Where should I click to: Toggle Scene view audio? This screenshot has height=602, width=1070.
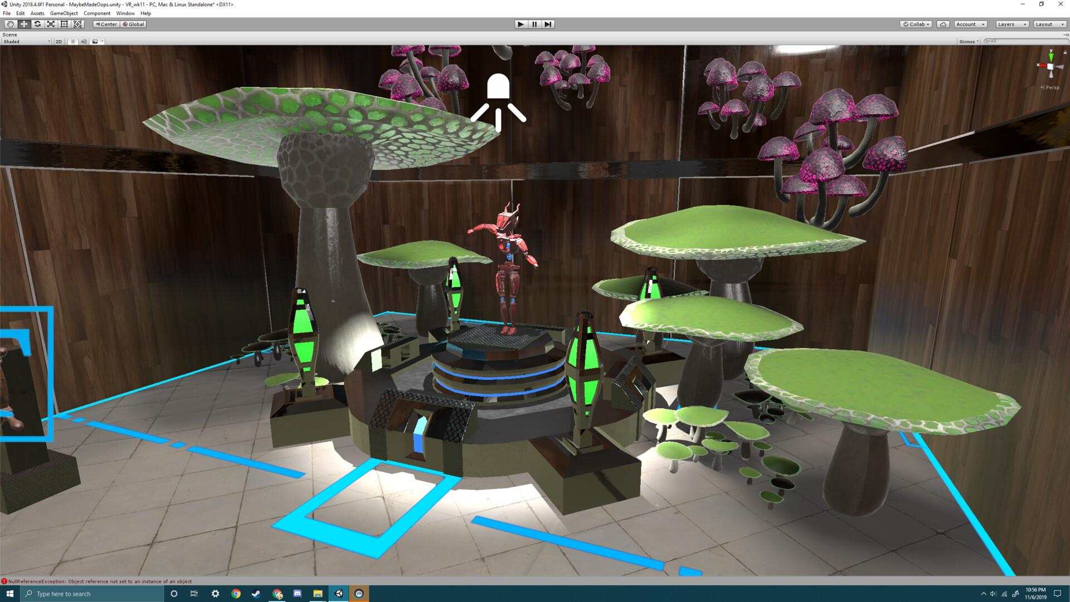[x=84, y=41]
